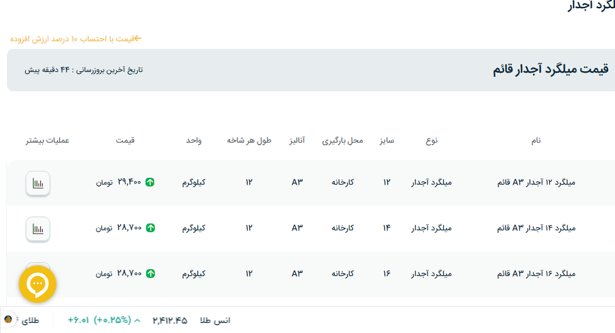The image size is (615, 333).
Task: Click the محل بارگیری column header
Action: click(342, 141)
